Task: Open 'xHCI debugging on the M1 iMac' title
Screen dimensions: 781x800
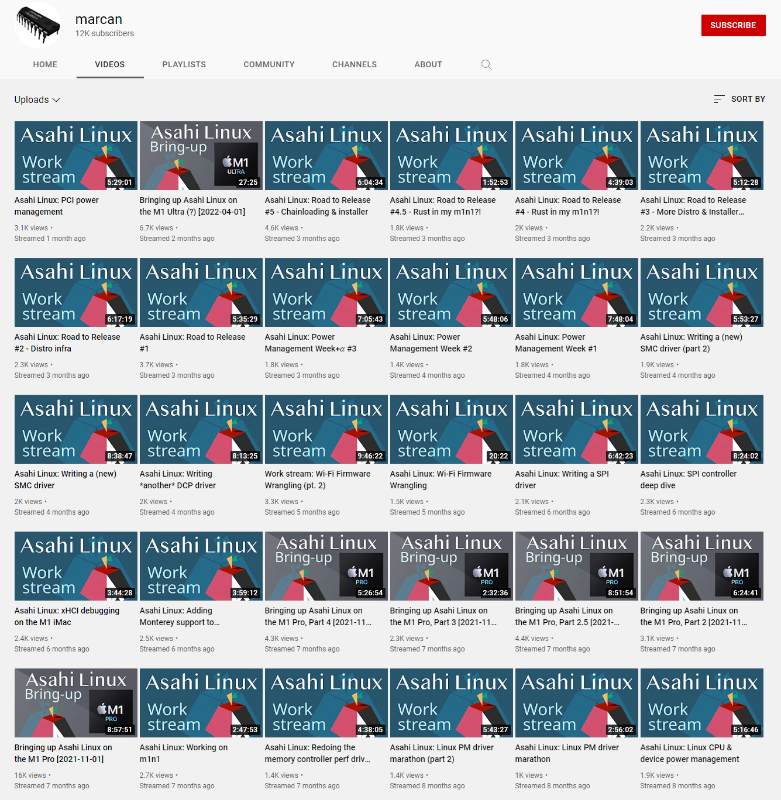Action: click(67, 616)
